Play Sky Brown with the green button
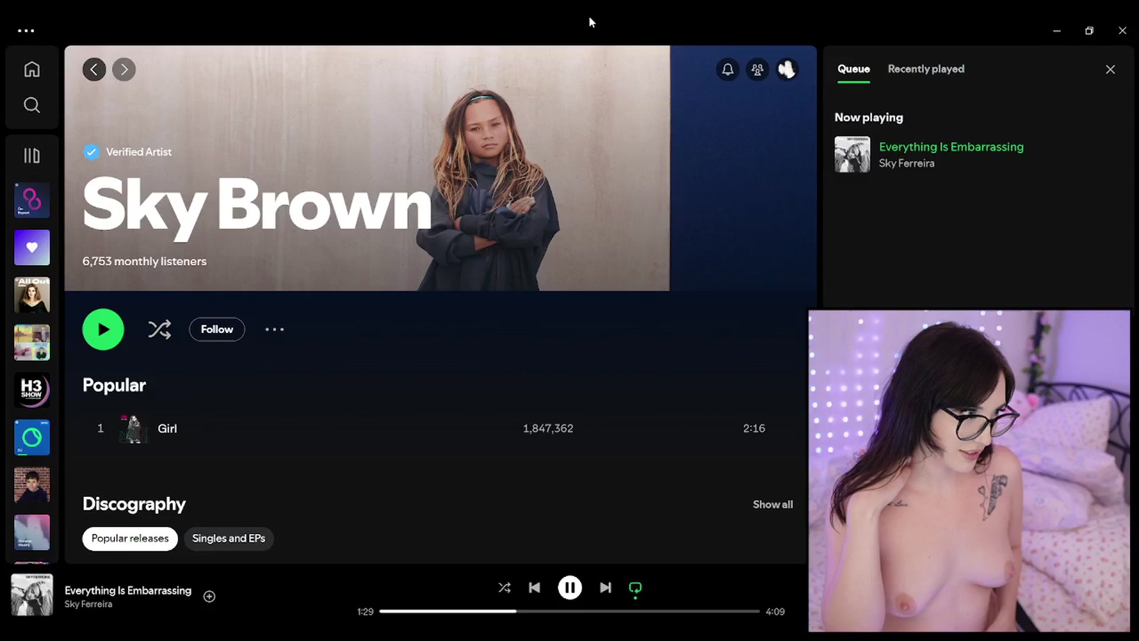The height and width of the screenshot is (641, 1139). point(103,329)
